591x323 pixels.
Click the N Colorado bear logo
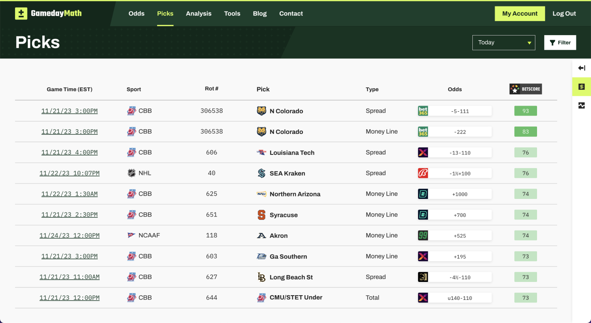[262, 110]
